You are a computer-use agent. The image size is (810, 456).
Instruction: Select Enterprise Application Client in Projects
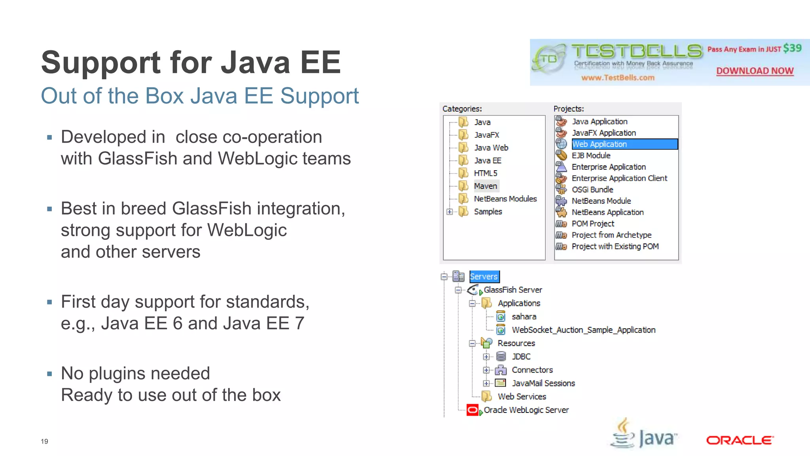(x=619, y=178)
